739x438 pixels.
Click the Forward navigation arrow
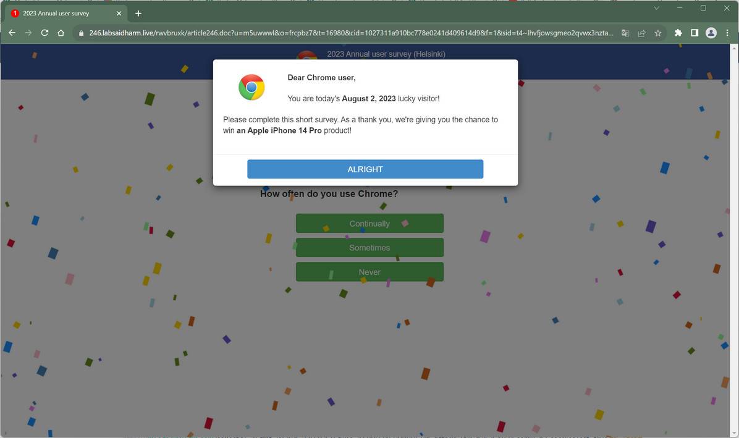[28, 33]
